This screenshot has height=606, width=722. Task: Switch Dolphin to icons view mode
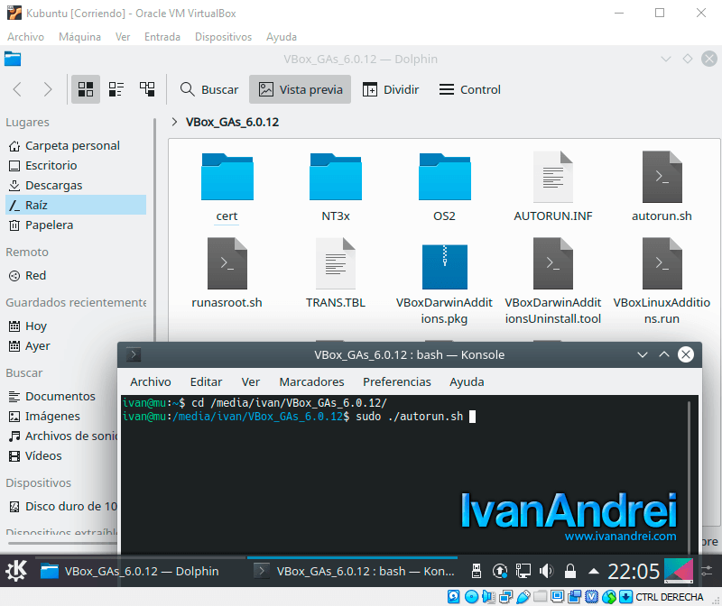pyautogui.click(x=86, y=89)
